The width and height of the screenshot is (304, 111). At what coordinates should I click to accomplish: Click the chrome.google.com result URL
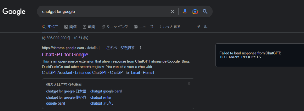coord(72,48)
